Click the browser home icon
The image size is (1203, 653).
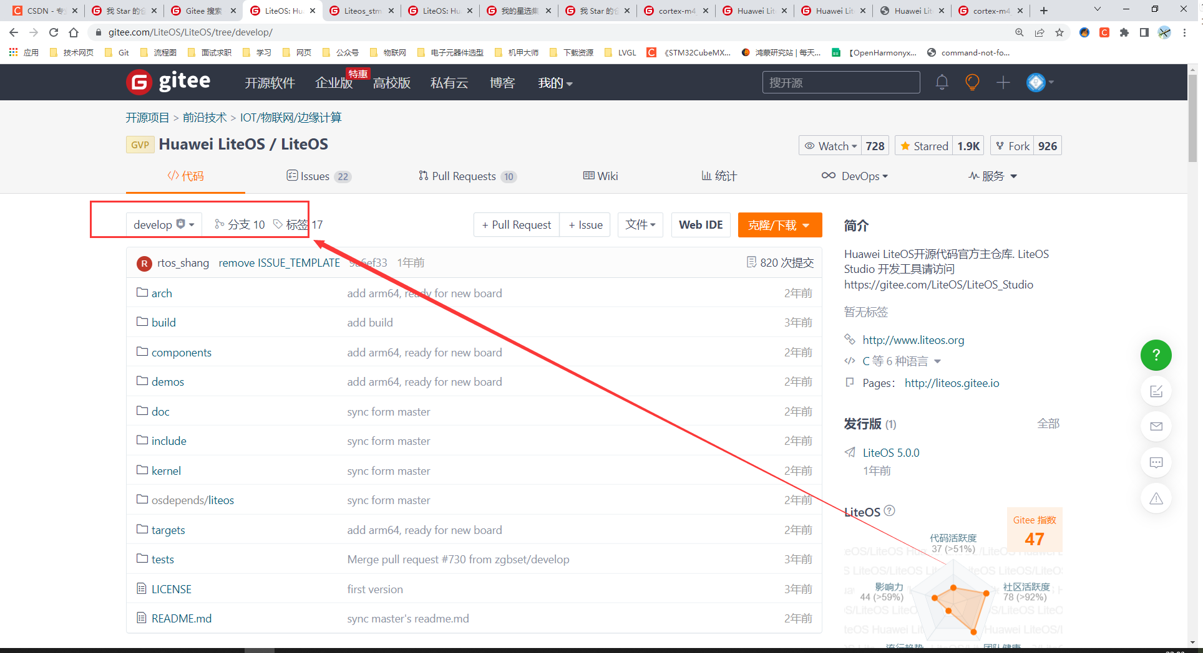pyautogui.click(x=74, y=32)
